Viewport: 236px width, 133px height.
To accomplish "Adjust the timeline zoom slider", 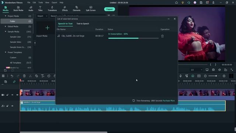I will point(216,76).
